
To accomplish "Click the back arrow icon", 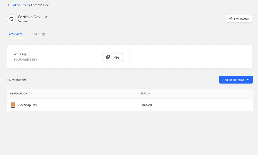I will pos(9,5).
